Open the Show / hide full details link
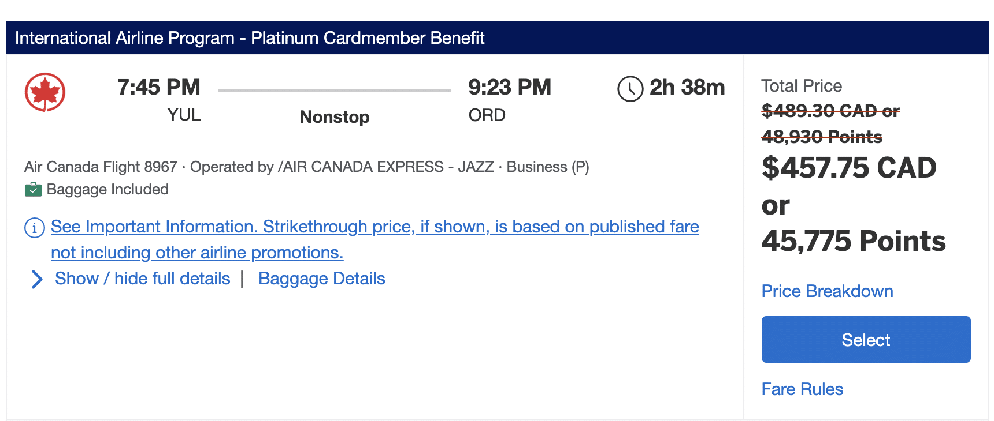 coord(142,279)
